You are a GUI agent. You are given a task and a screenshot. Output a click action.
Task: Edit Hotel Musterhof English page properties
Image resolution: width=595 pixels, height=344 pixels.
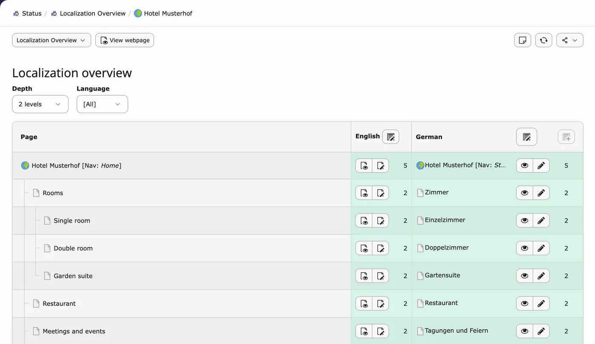point(380,166)
